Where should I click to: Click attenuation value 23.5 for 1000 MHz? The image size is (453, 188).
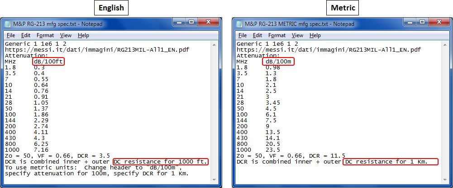(x=272, y=150)
